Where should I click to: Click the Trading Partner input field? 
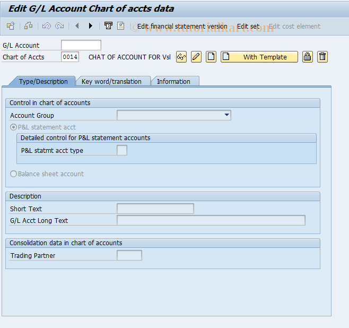pyautogui.click(x=129, y=255)
